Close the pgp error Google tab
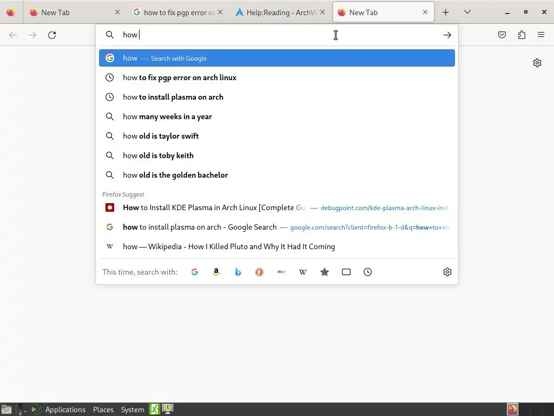The height and width of the screenshot is (416, 554). coord(220,12)
